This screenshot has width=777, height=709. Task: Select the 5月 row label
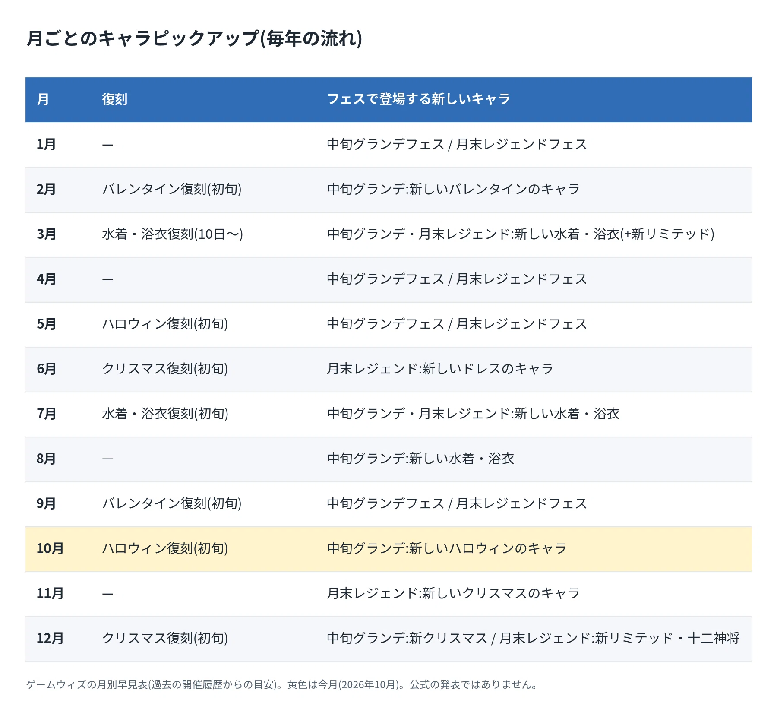coord(46,324)
